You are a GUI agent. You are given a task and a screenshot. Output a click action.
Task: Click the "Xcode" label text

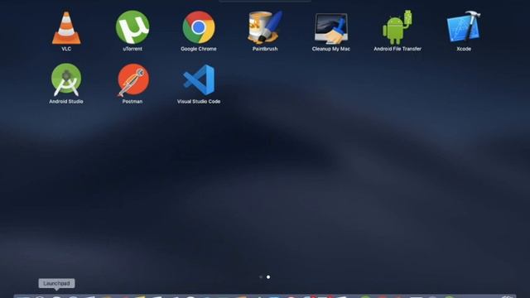click(x=464, y=49)
